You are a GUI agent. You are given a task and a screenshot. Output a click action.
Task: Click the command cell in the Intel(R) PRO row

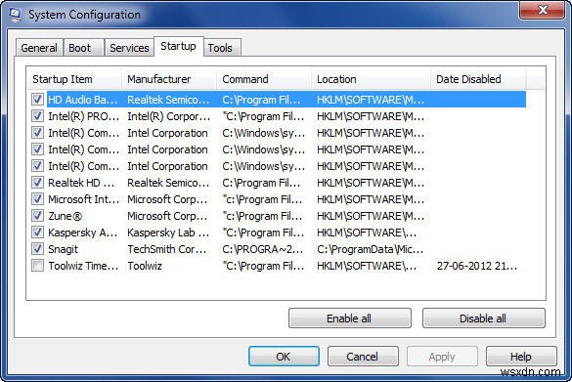[x=263, y=116]
